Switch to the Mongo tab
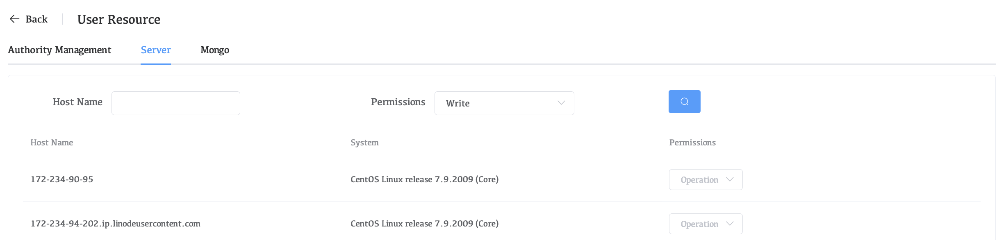 (214, 50)
